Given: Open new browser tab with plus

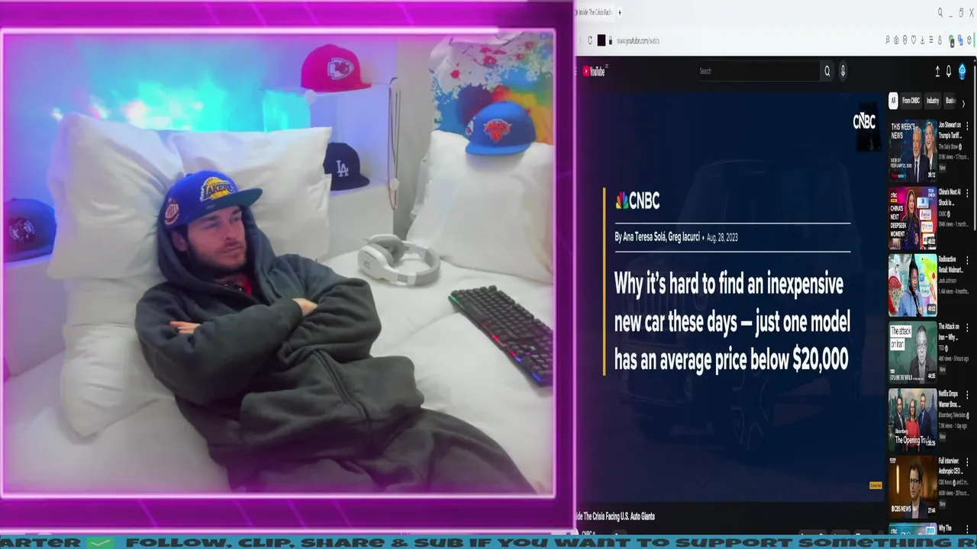Looking at the screenshot, I should pyautogui.click(x=619, y=12).
